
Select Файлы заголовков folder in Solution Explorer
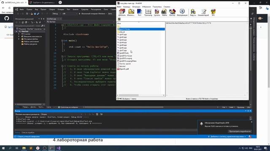(31, 42)
